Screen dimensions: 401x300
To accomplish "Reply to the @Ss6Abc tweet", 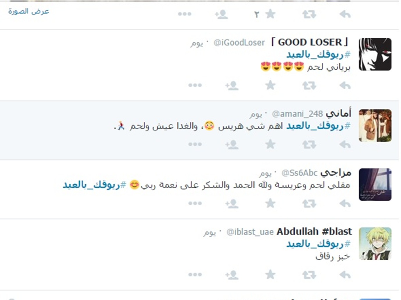I will pyautogui.click(x=345, y=203).
